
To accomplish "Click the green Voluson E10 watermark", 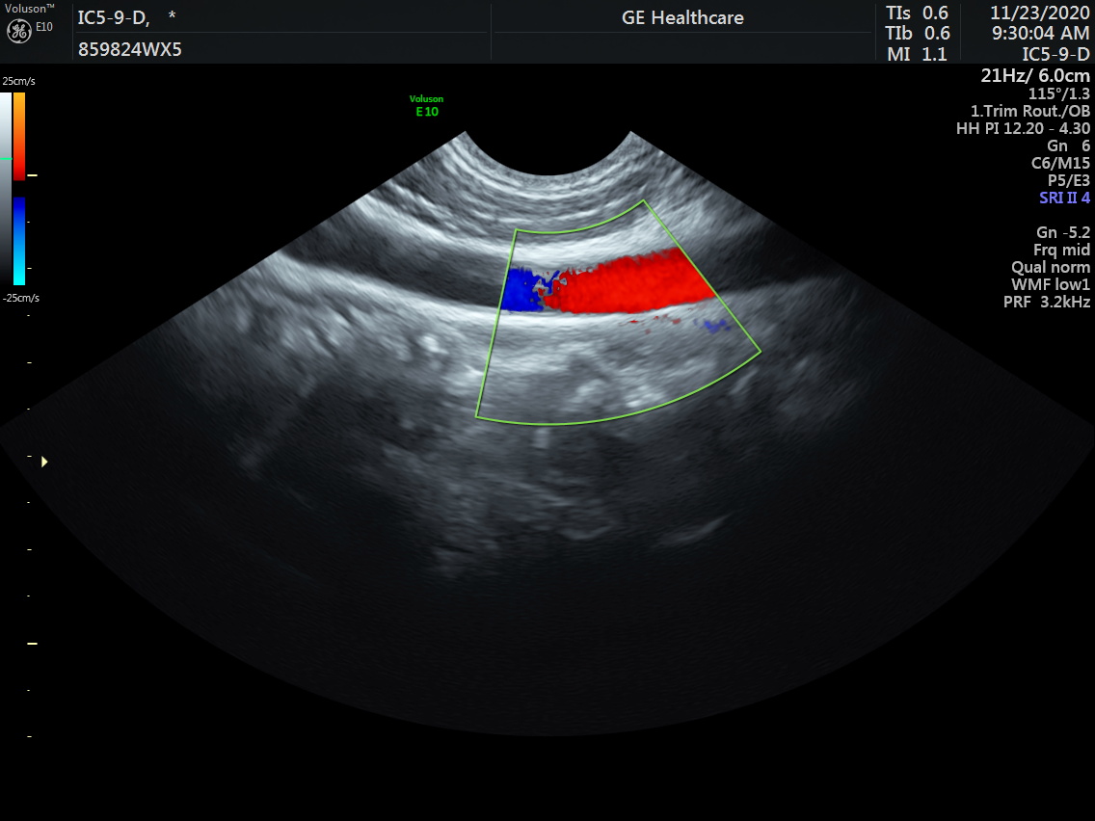I will (x=426, y=105).
